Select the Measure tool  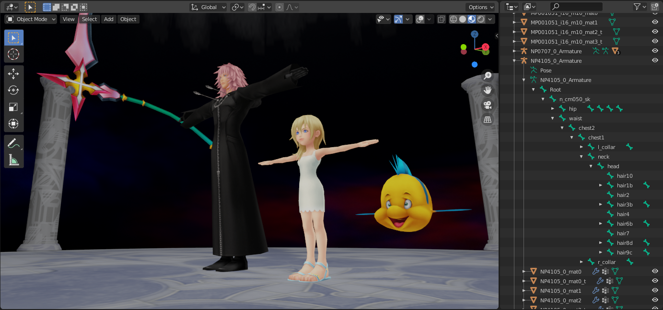tap(14, 160)
